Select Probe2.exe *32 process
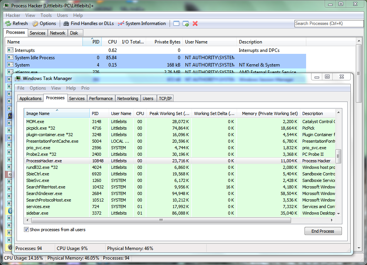The image size is (367, 265). pos(180,154)
